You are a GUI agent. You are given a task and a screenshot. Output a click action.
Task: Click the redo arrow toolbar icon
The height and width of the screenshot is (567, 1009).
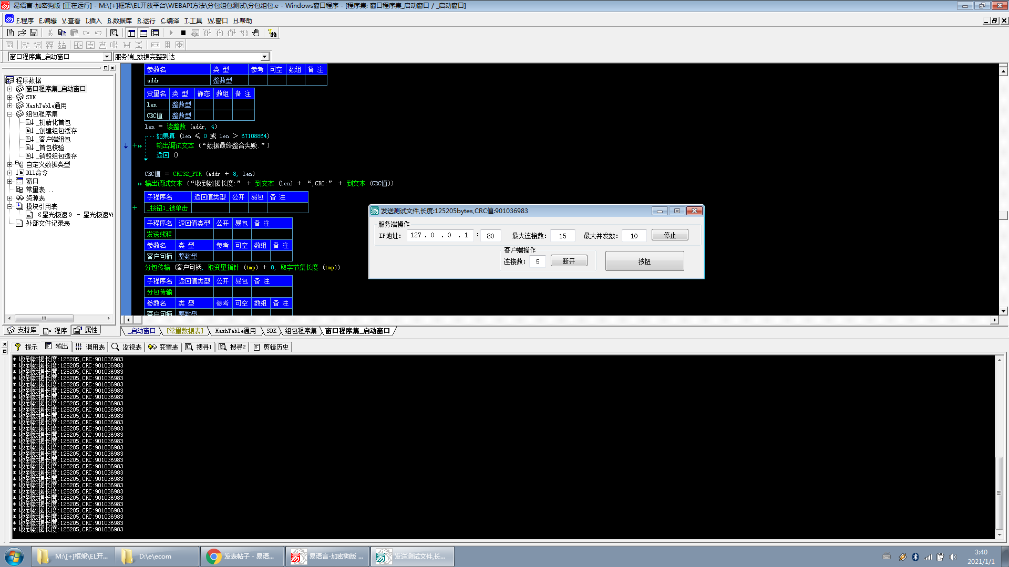[86, 33]
